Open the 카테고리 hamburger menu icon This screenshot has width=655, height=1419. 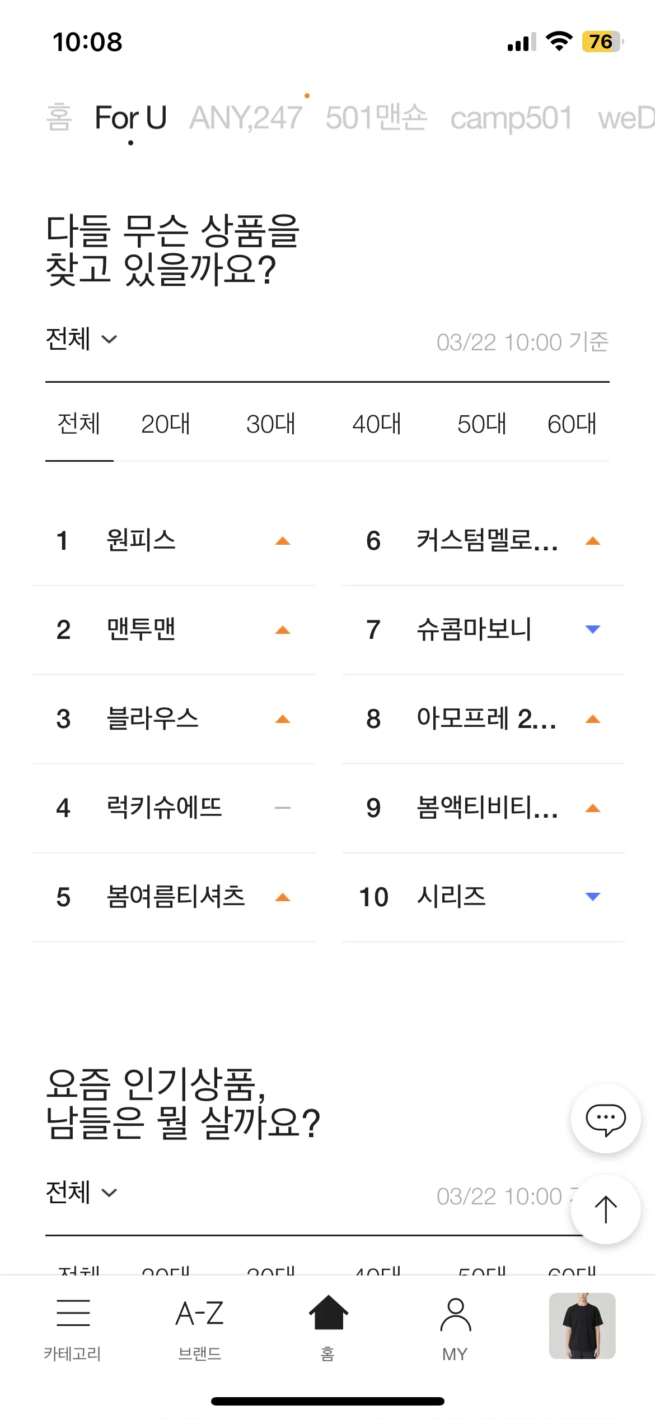click(x=73, y=1313)
